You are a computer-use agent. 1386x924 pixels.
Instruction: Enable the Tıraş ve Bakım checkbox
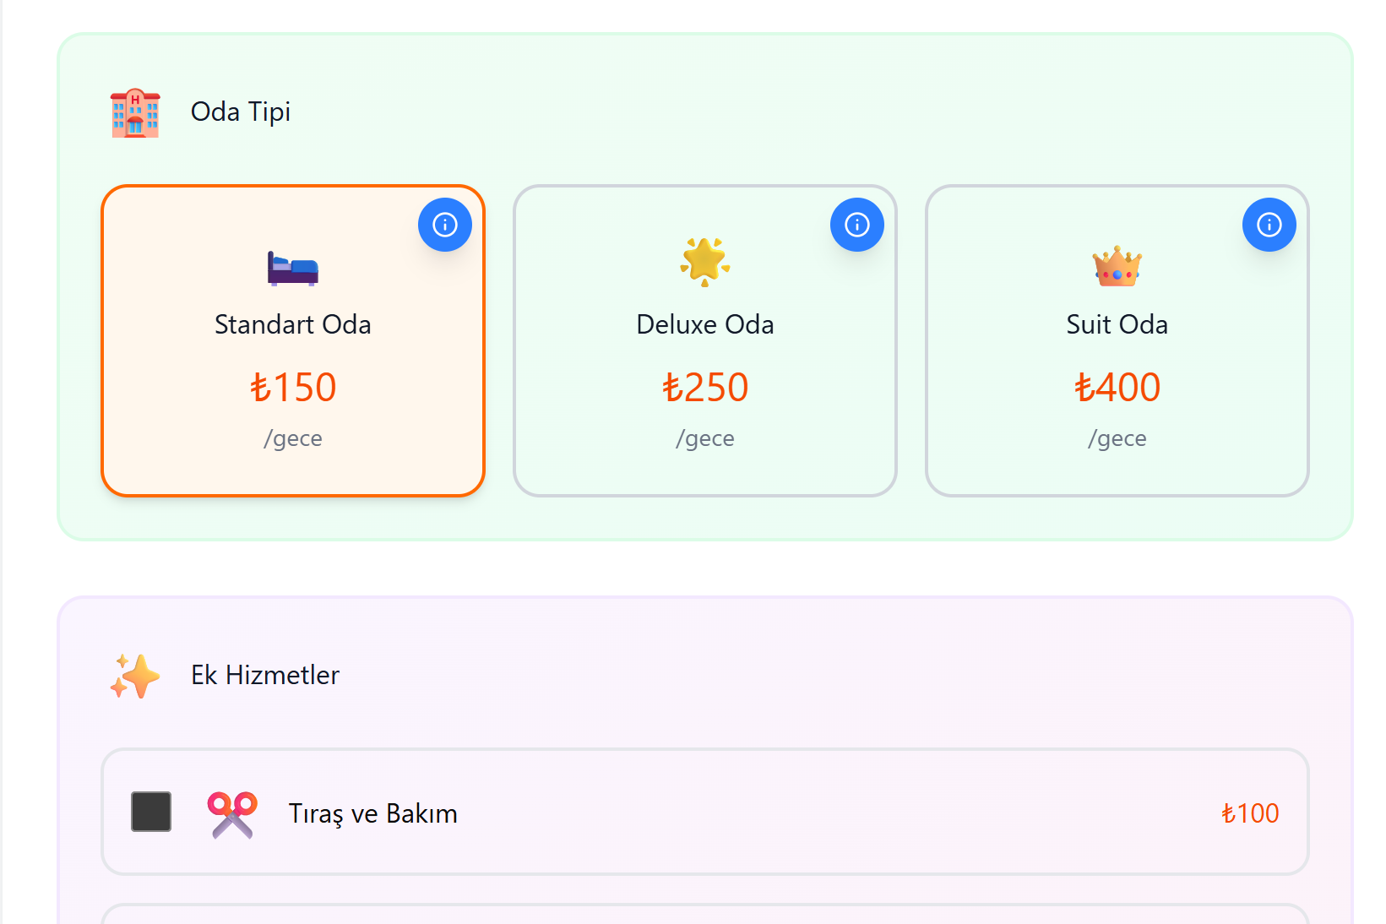click(151, 812)
